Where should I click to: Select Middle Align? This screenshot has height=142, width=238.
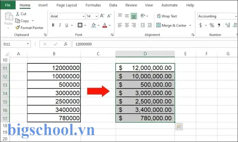click(x=127, y=16)
